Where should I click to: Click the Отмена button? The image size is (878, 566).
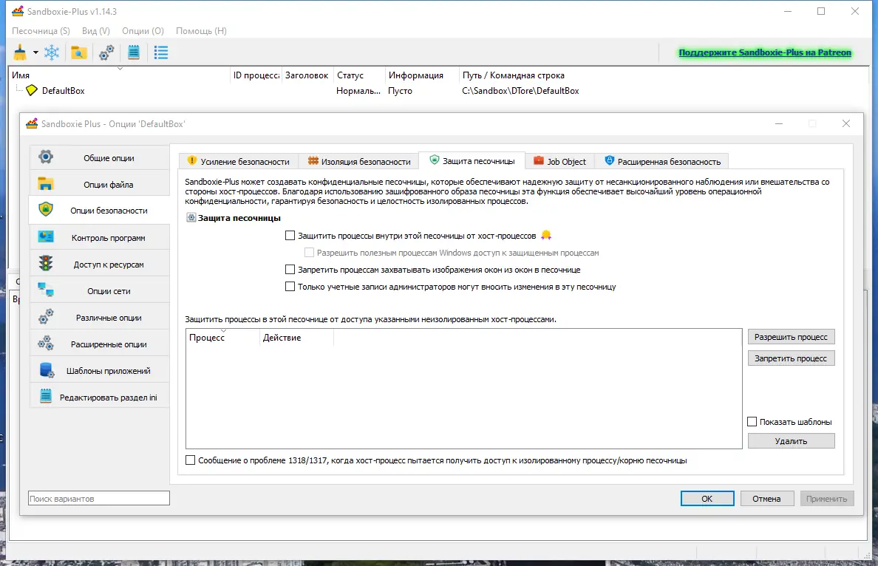coord(766,498)
